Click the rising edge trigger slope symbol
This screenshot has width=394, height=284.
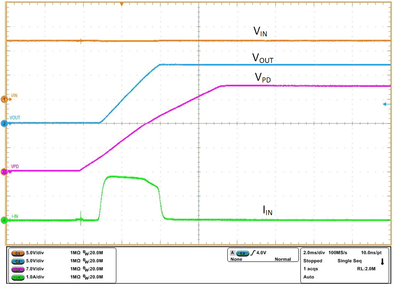pos(253,253)
